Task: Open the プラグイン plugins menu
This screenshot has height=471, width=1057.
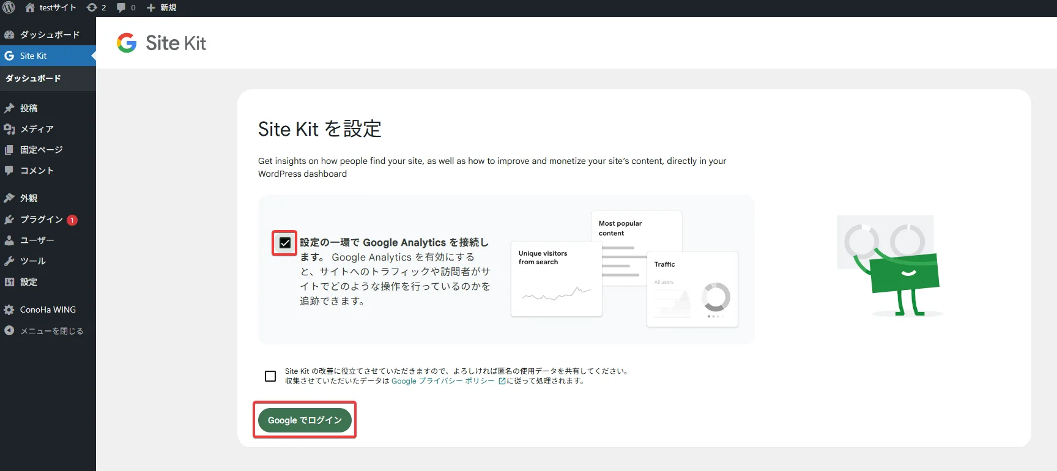Action: click(x=48, y=220)
